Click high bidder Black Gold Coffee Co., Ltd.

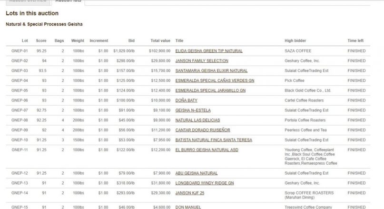tap(308, 90)
